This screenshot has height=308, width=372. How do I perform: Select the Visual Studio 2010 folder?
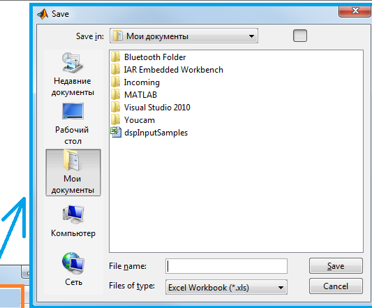pos(151,108)
